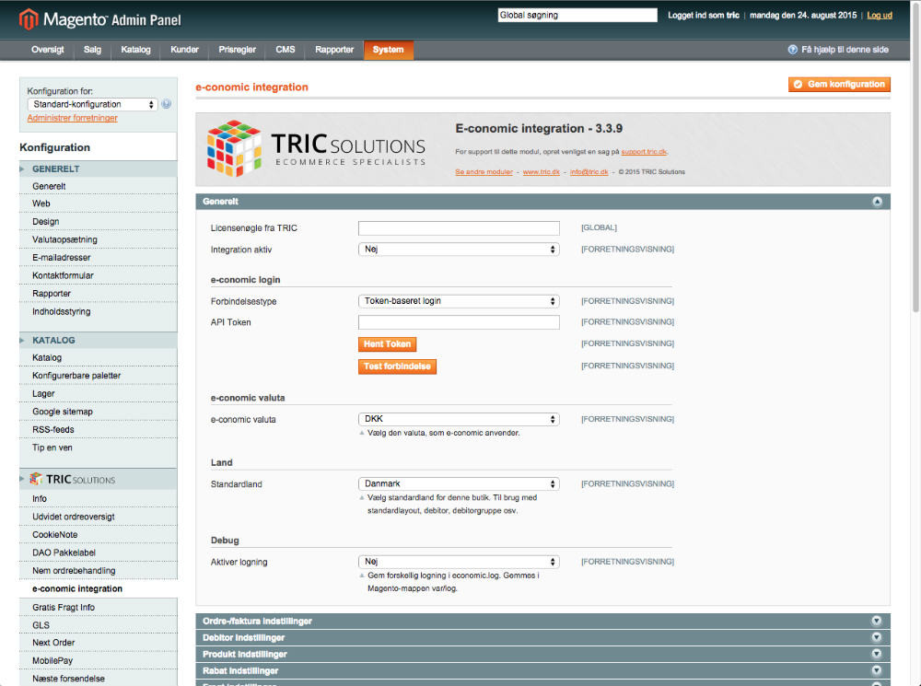Viewport: 921px width, 686px height.
Task: Click the help icon beside the scope dropdown
Action: [166, 104]
